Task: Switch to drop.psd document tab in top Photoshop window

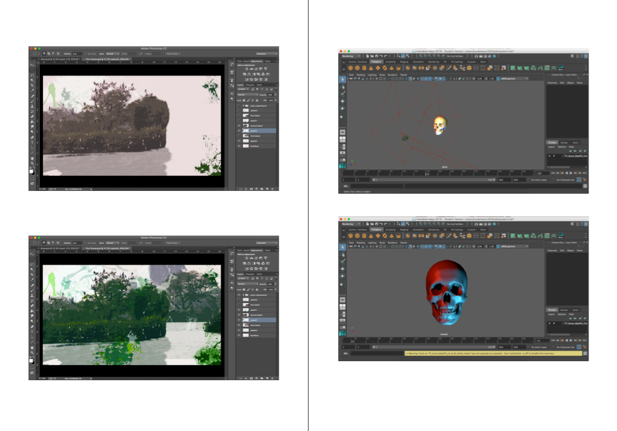Action: pyautogui.click(x=60, y=59)
